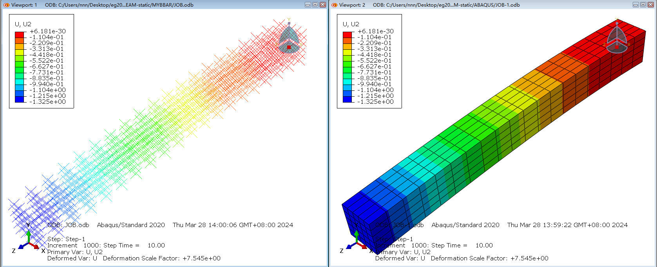657x267 pixels.
Task: Click 'Increment 1000' state line in Viewport 2
Action: coord(434,245)
